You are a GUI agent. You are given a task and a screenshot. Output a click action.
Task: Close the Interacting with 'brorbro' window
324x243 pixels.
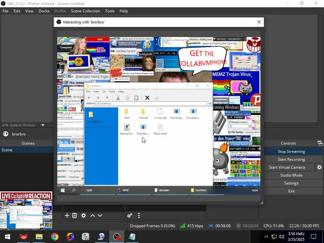259,22
